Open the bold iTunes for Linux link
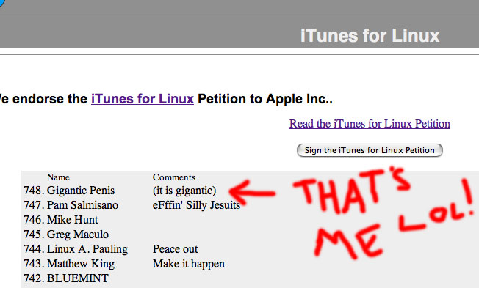479x288 pixels. pyautogui.click(x=143, y=99)
